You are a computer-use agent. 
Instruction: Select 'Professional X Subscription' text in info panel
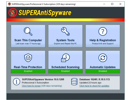pos(35,83)
